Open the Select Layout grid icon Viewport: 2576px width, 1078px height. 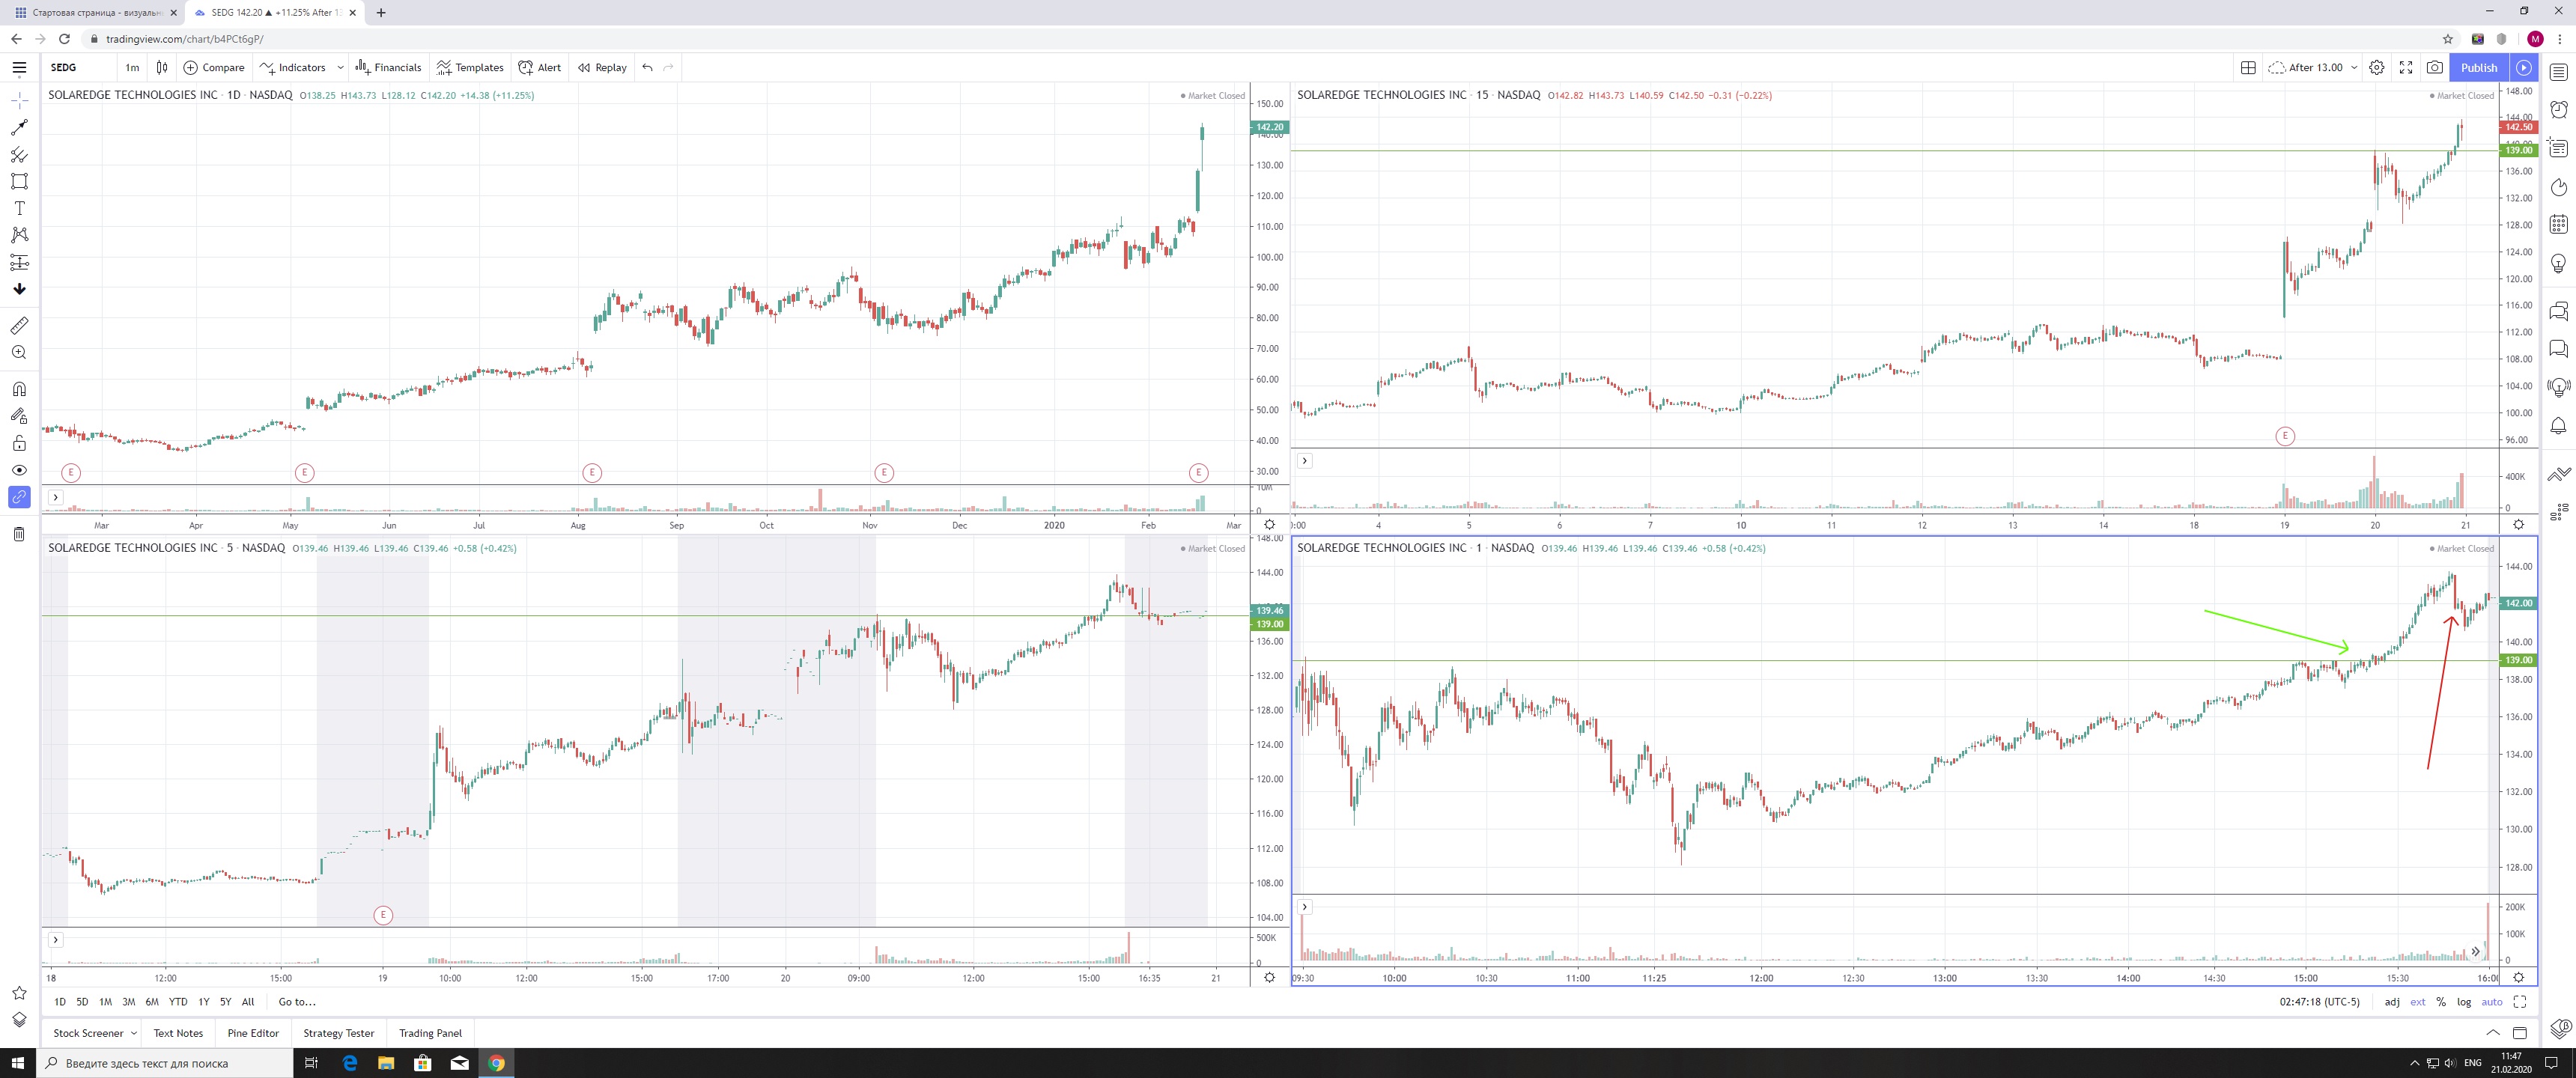(2248, 67)
